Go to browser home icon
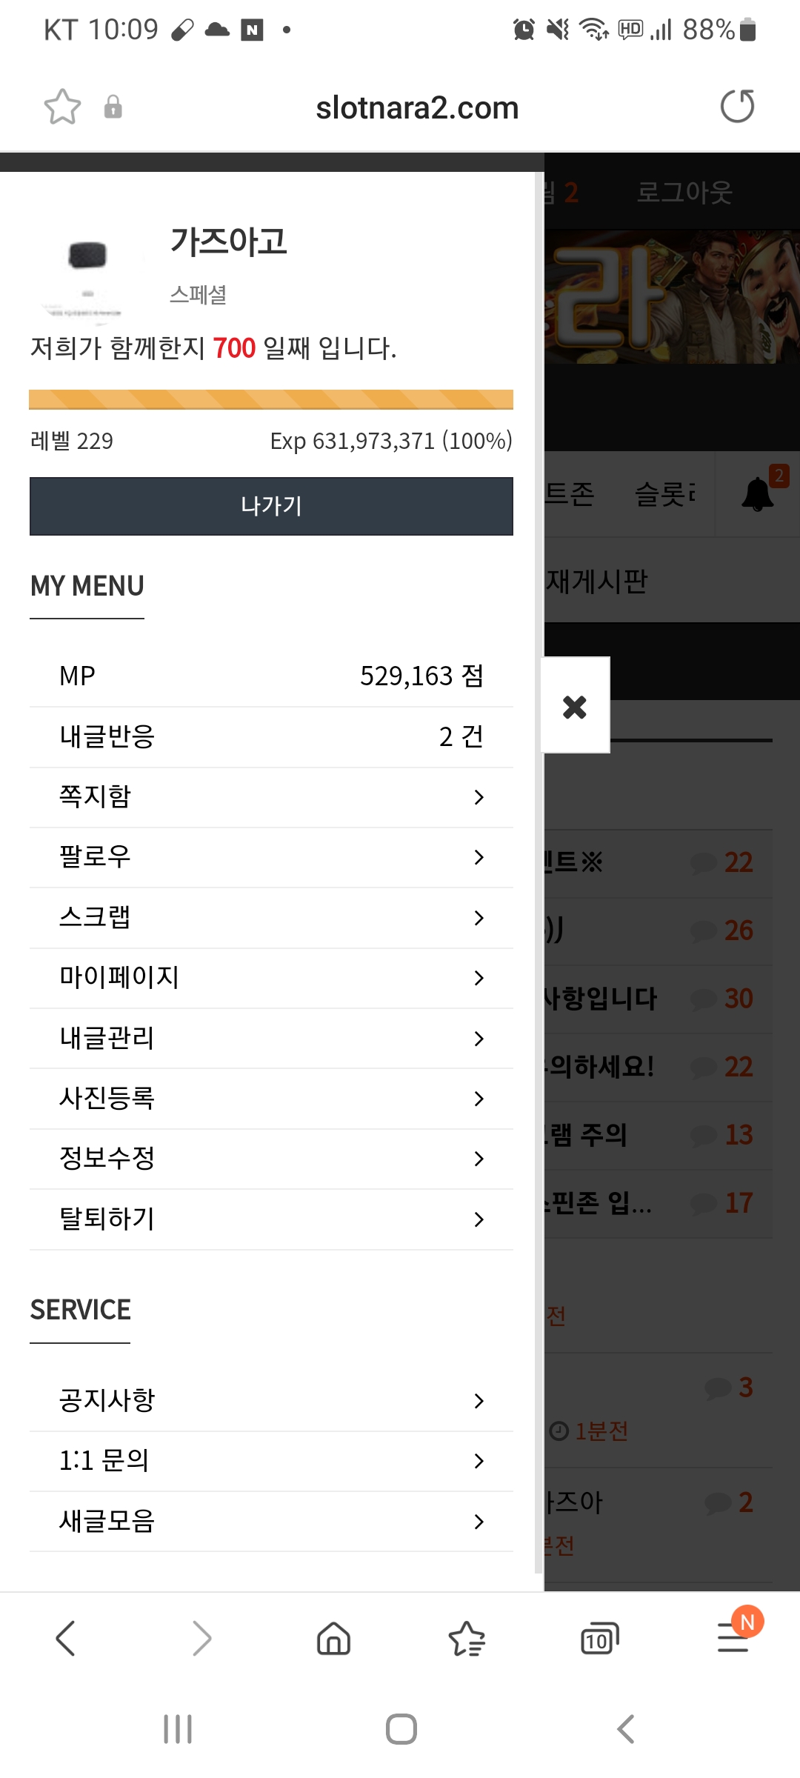 333,1638
